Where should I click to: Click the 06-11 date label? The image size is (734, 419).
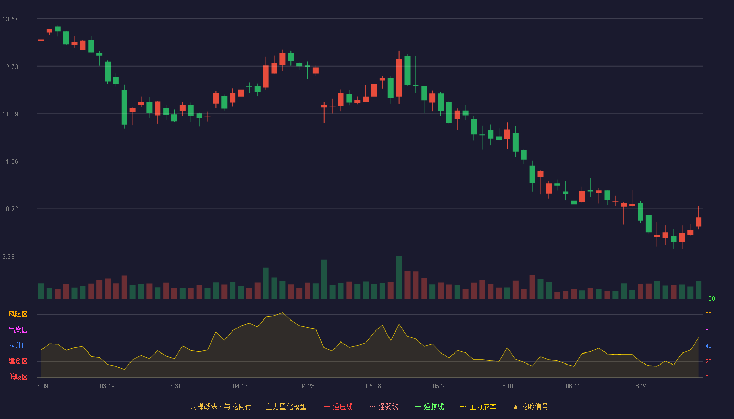(573, 386)
